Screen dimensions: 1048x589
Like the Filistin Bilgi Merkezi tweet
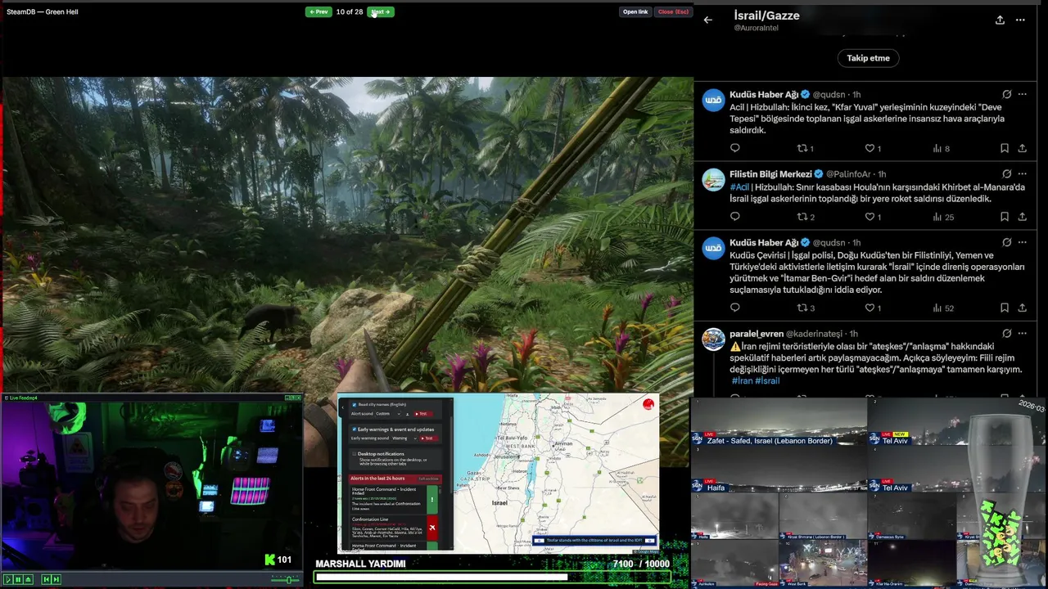[873, 217]
